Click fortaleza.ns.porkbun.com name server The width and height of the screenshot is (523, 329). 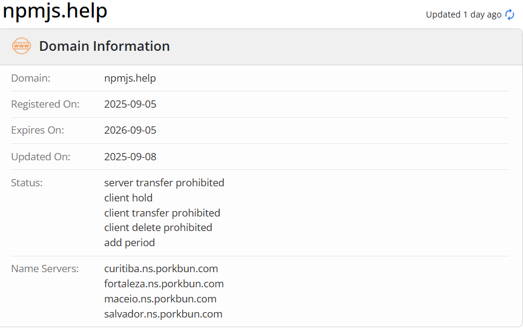[164, 284]
